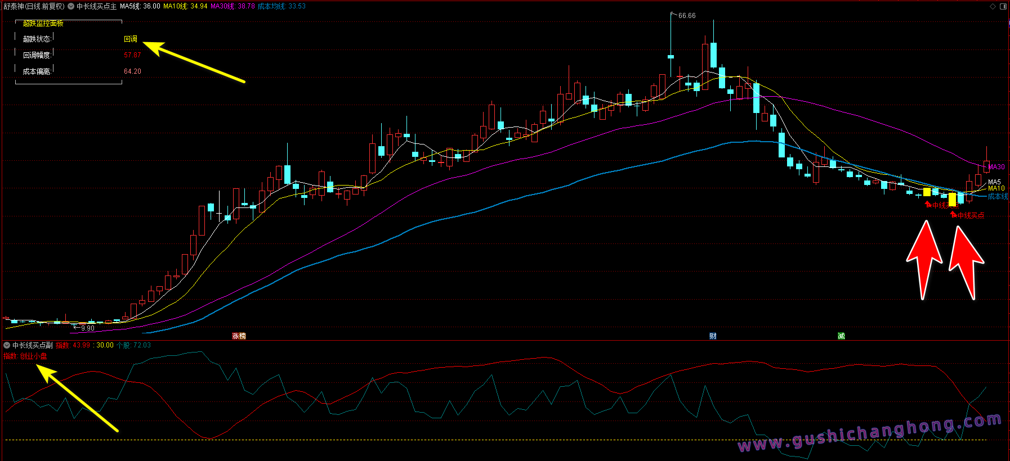
Task: Click the first 中线买点 red arrow signal
Action: 928,205
